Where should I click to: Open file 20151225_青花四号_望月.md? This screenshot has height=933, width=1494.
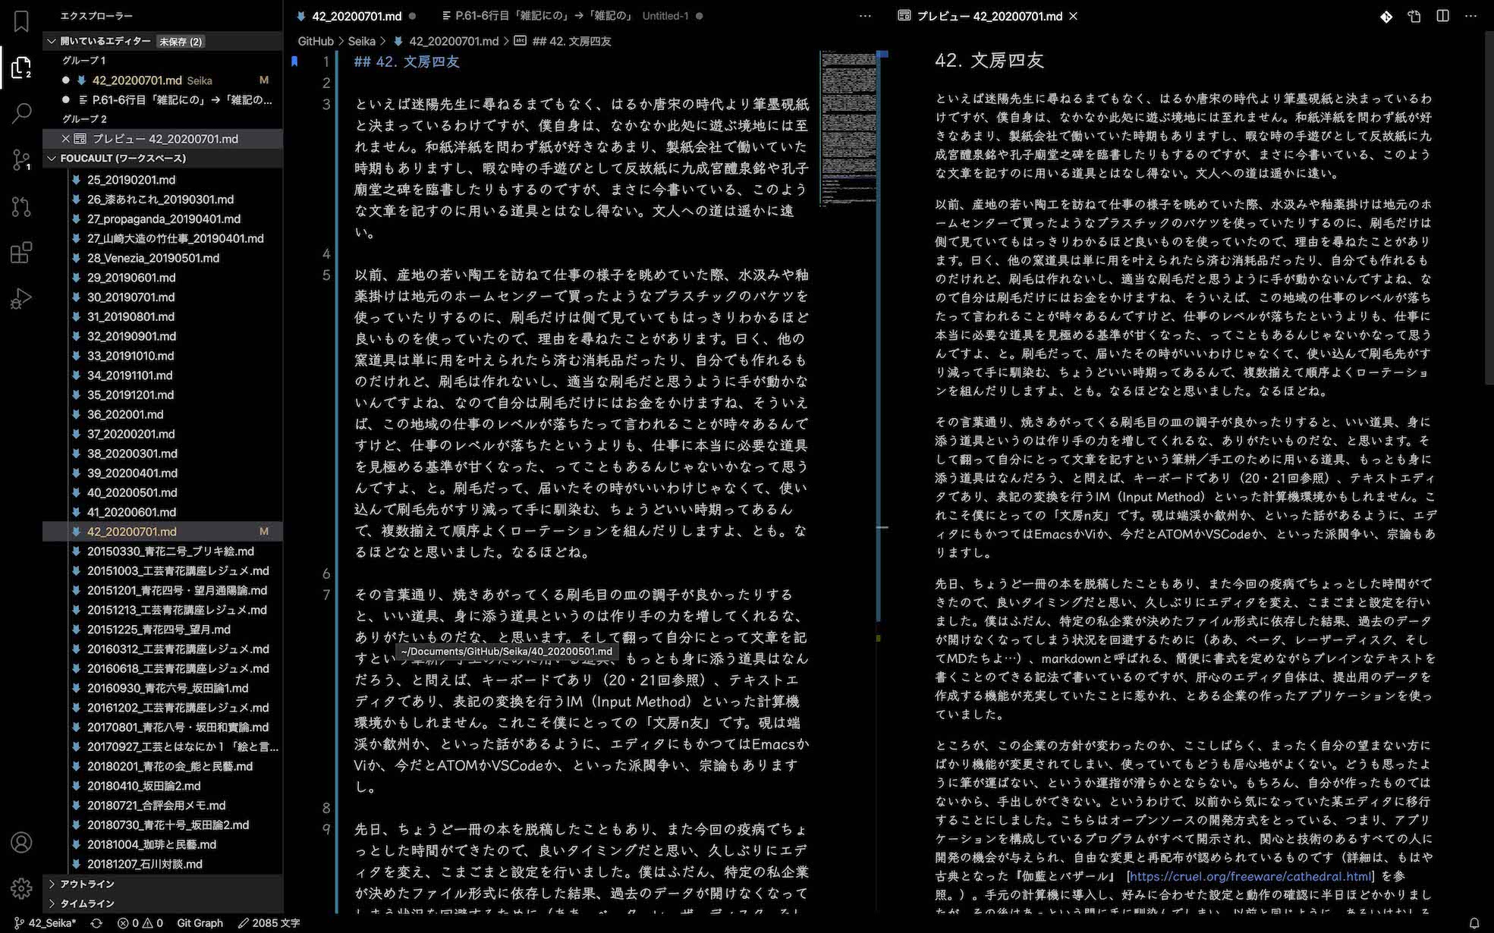(159, 630)
